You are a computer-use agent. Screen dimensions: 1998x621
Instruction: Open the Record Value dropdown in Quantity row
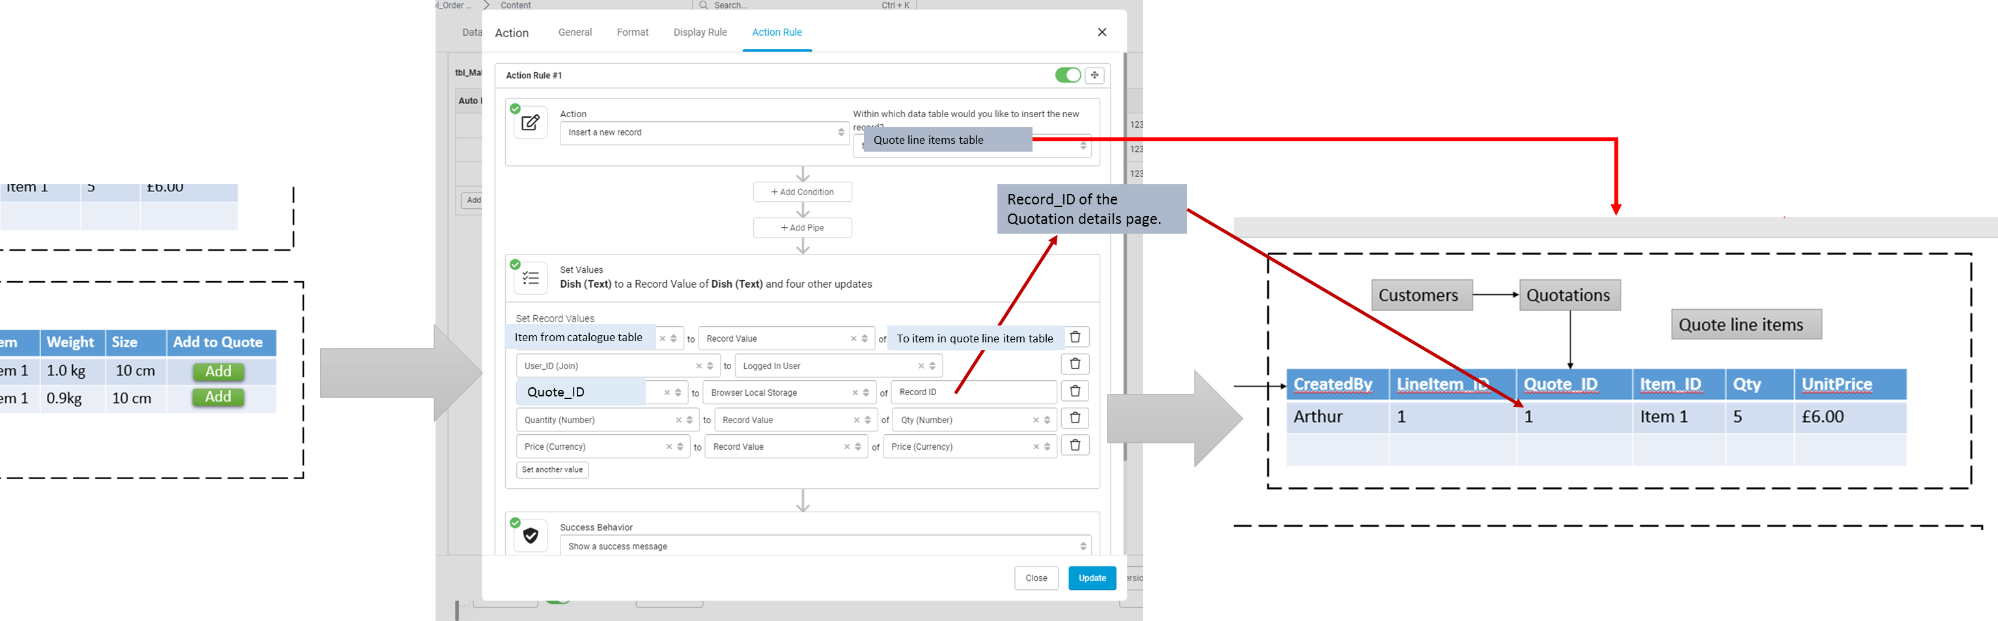[868, 421]
